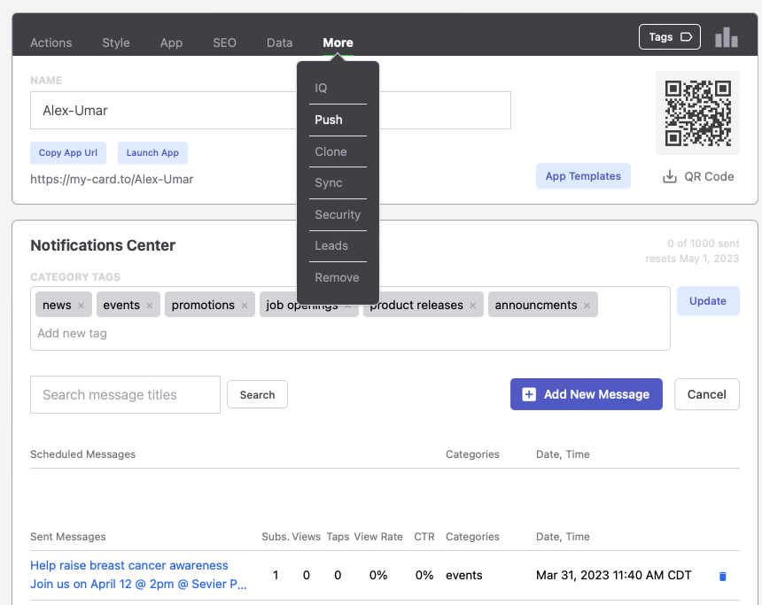Remove the events category tag
Image resolution: width=762 pixels, height=605 pixels.
coord(150,306)
